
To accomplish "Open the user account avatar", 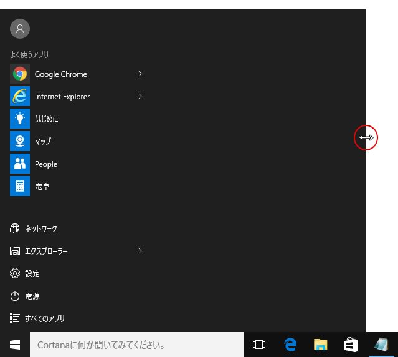I will click(x=20, y=29).
